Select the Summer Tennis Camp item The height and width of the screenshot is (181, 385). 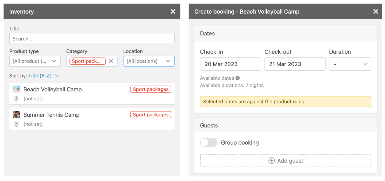92,119
